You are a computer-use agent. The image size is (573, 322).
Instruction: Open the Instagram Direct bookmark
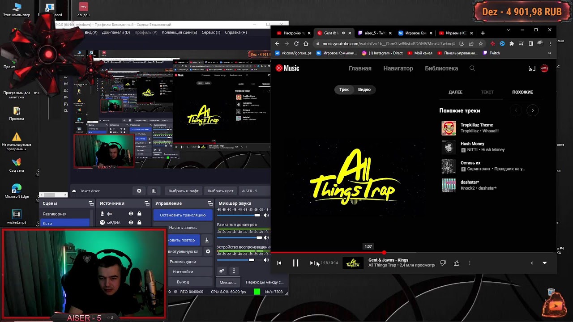tap(382, 53)
